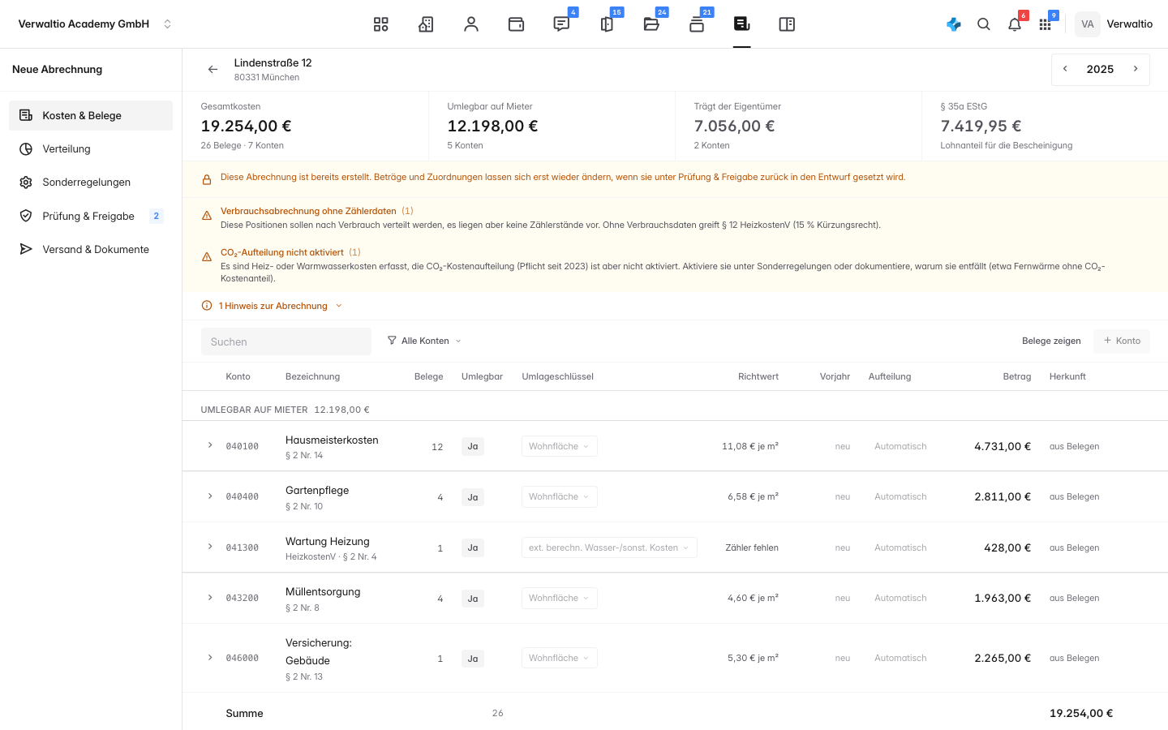The height and width of the screenshot is (730, 1168).
Task: Select Kosten & Belege in sidebar
Action: point(91,116)
